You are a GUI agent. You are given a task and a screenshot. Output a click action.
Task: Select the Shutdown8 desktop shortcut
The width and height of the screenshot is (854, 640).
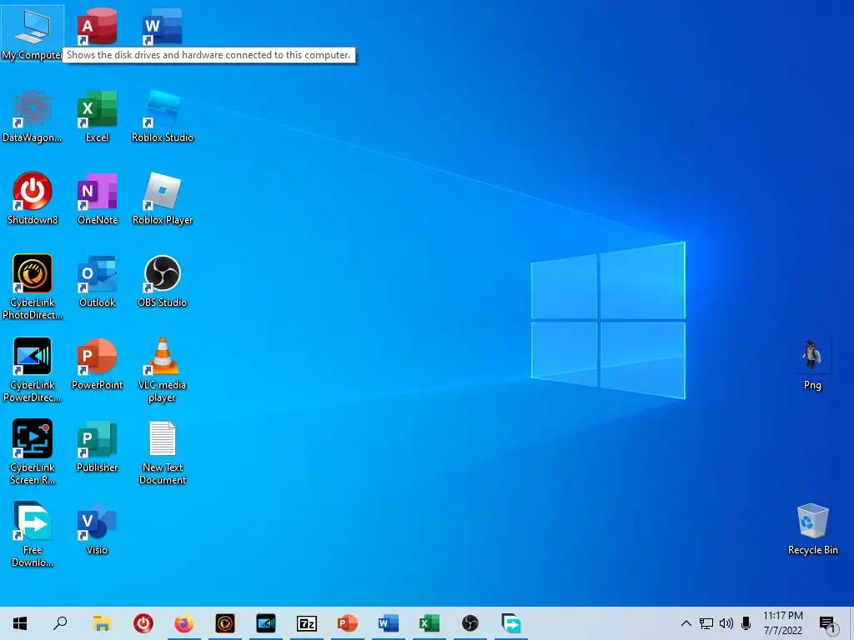[33, 198]
